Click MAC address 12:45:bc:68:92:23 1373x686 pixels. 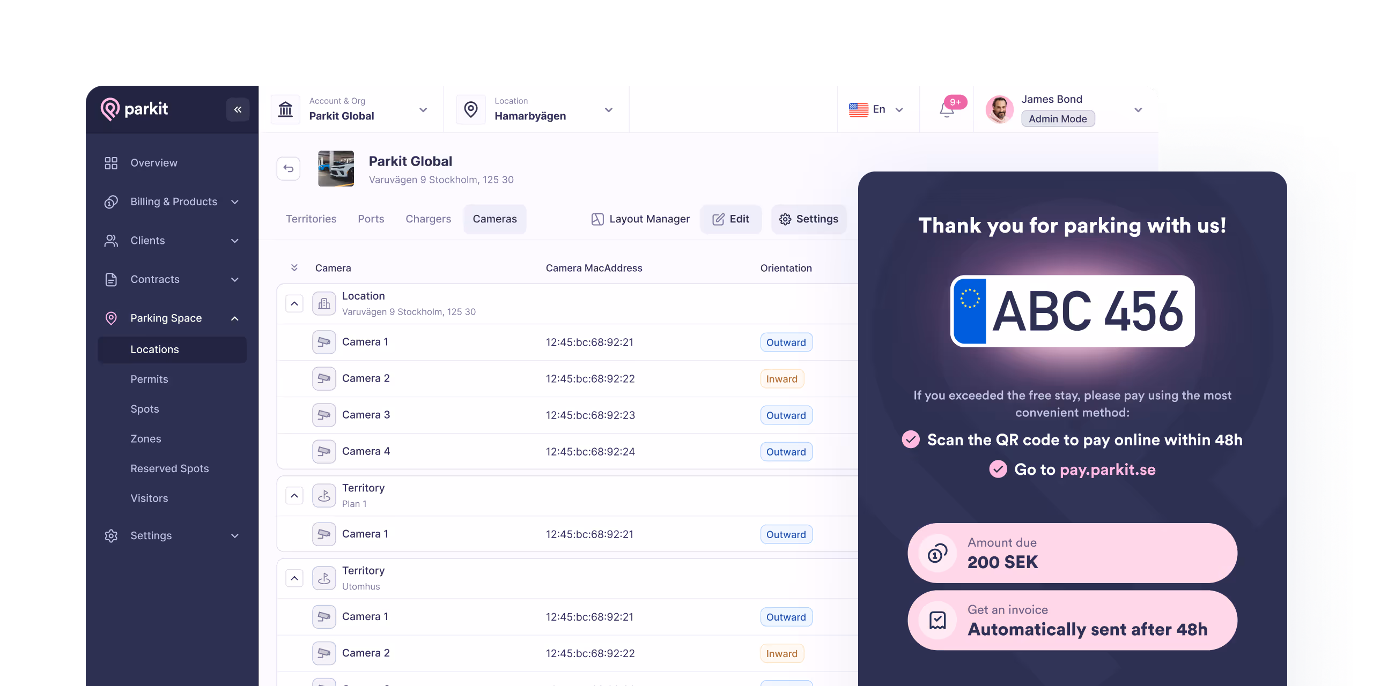pyautogui.click(x=590, y=415)
